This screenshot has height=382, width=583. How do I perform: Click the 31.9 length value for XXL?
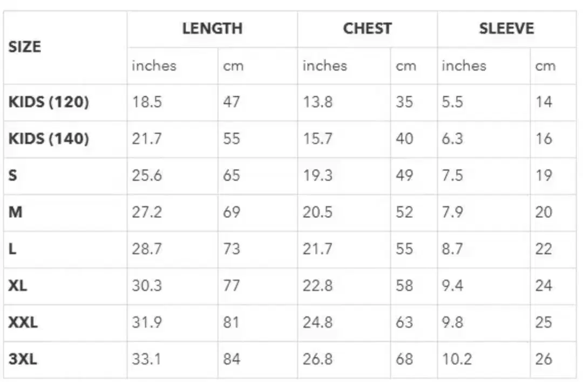[x=147, y=323]
